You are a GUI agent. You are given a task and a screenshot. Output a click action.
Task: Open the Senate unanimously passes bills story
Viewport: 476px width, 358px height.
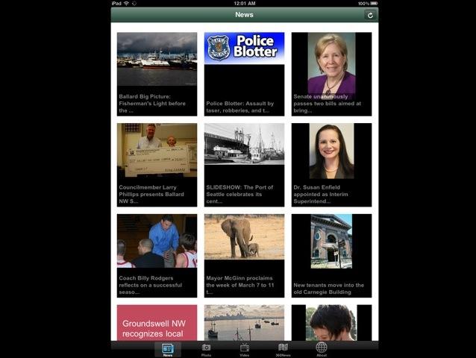click(x=331, y=74)
